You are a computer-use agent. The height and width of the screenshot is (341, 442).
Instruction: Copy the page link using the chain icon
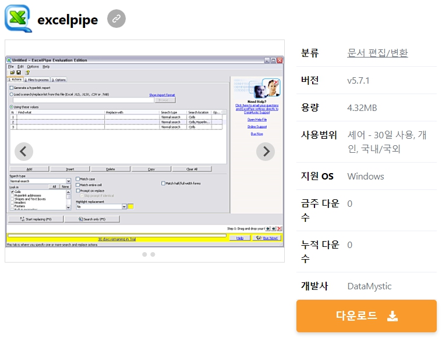(116, 19)
